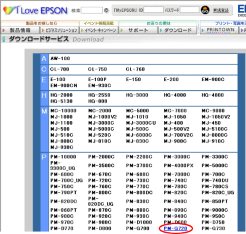This screenshot has width=246, height=234.
Task: Select the MJ-3000CU model entry
Action: (x=141, y=123)
